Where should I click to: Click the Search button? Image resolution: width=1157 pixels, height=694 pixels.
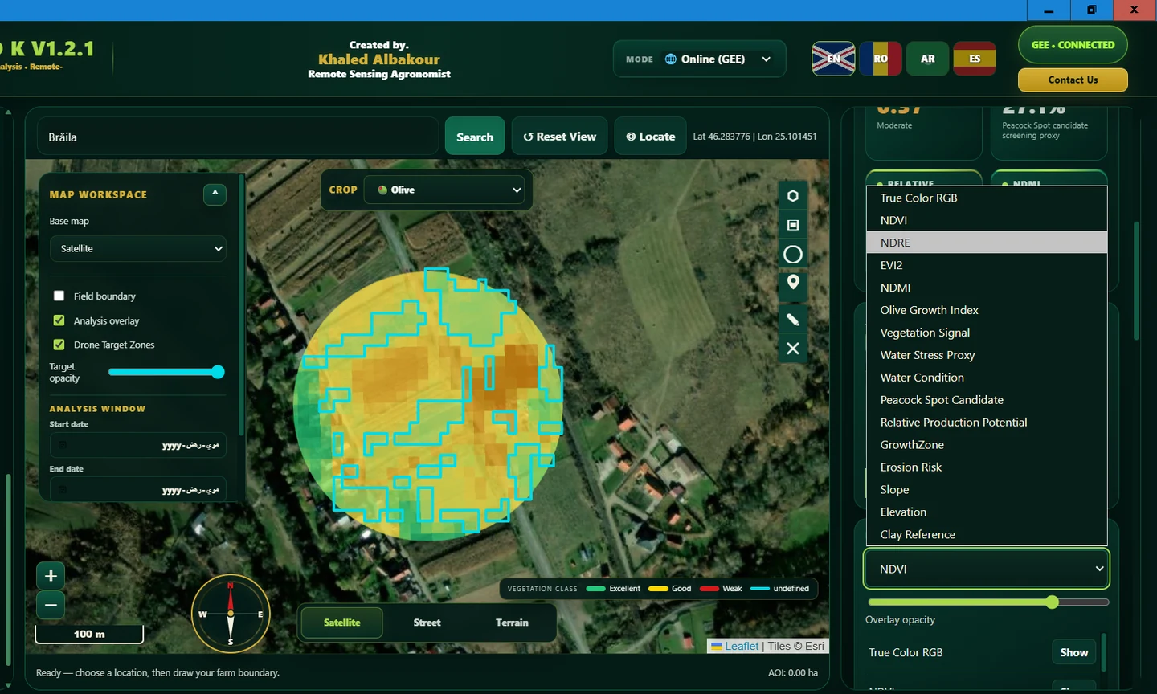pyautogui.click(x=475, y=137)
